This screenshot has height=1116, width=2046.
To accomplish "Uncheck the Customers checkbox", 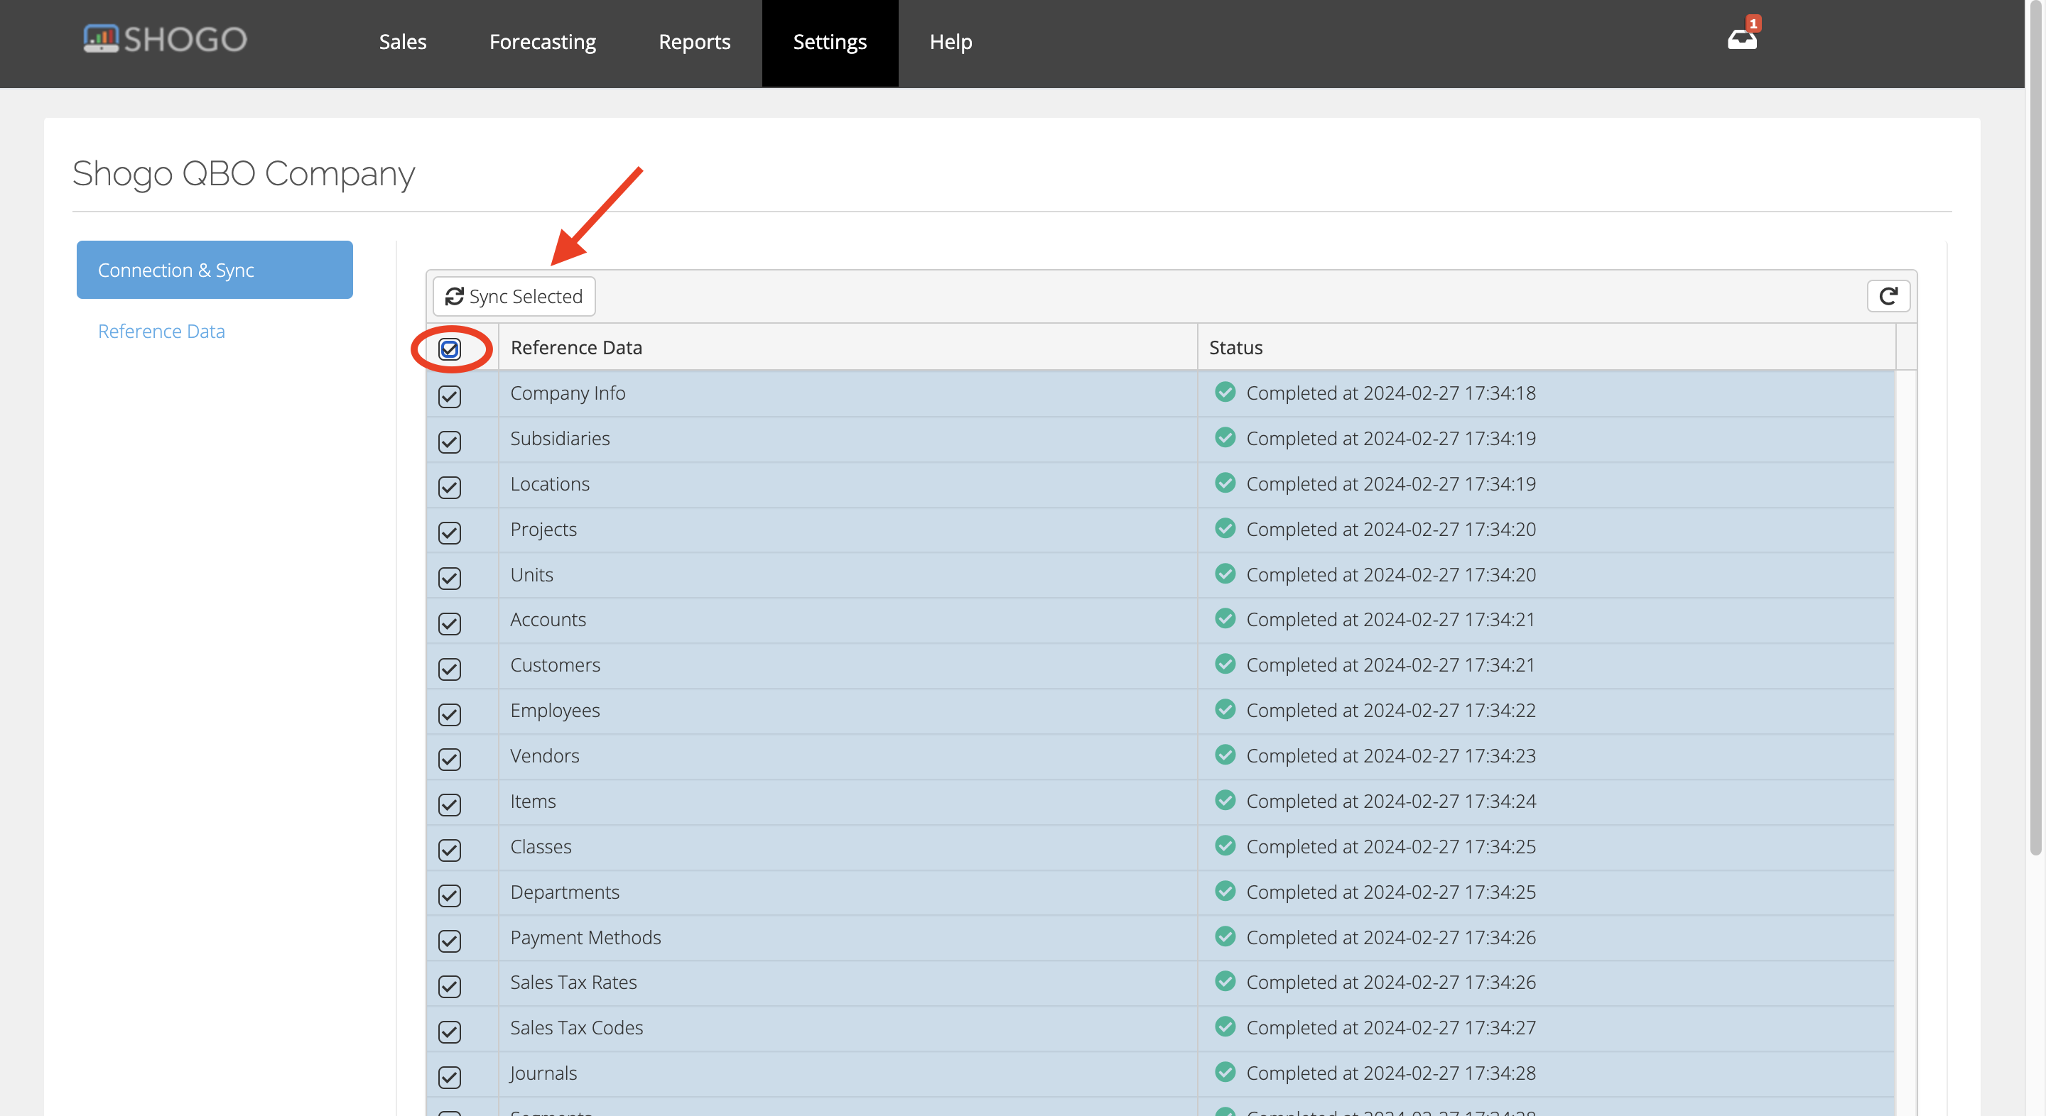I will click(x=450, y=668).
